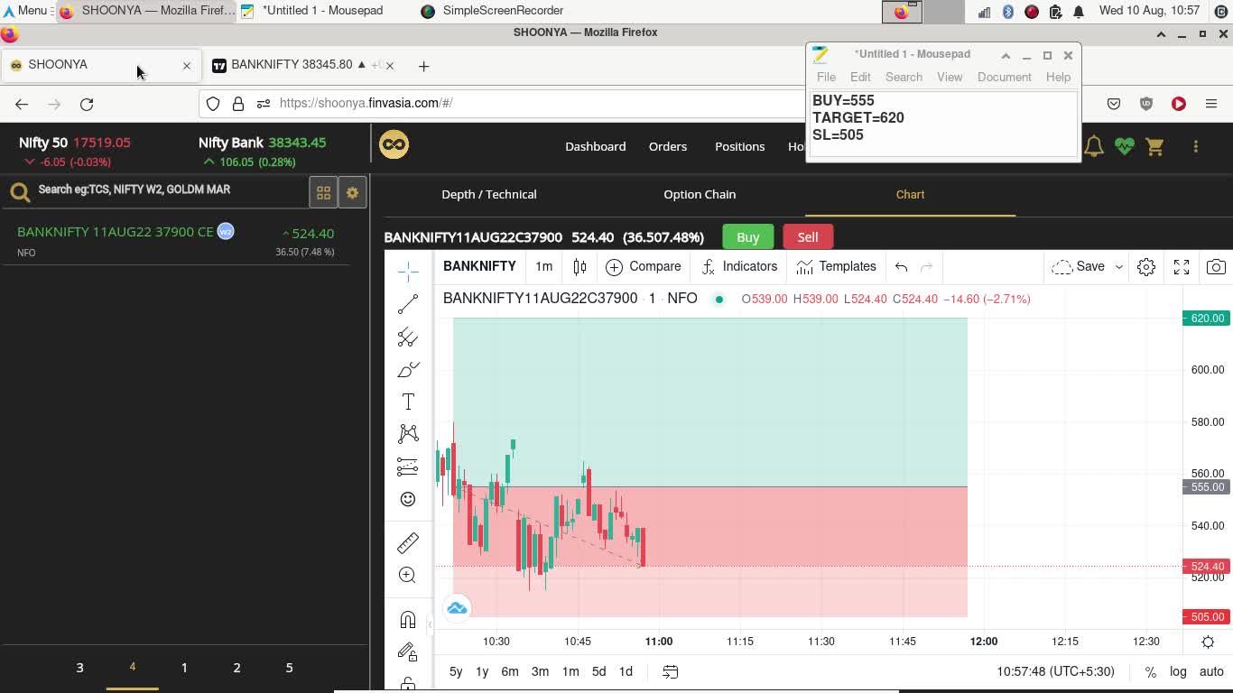Select the brush drawing tool
The width and height of the screenshot is (1233, 693).
(408, 369)
